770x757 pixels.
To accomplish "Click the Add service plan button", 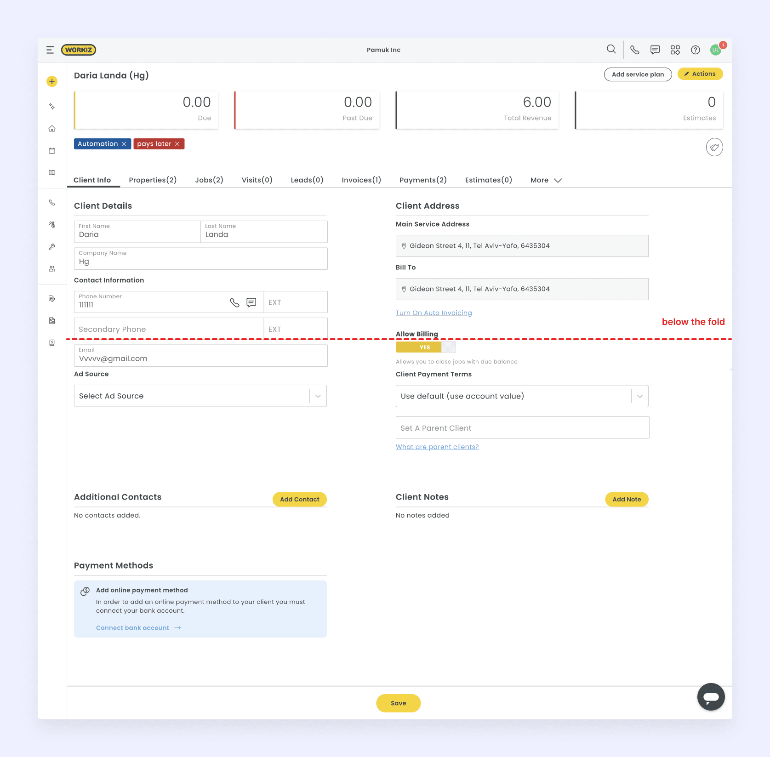I will 638,74.
